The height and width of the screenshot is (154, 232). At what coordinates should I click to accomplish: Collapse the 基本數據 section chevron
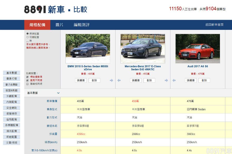58,93
